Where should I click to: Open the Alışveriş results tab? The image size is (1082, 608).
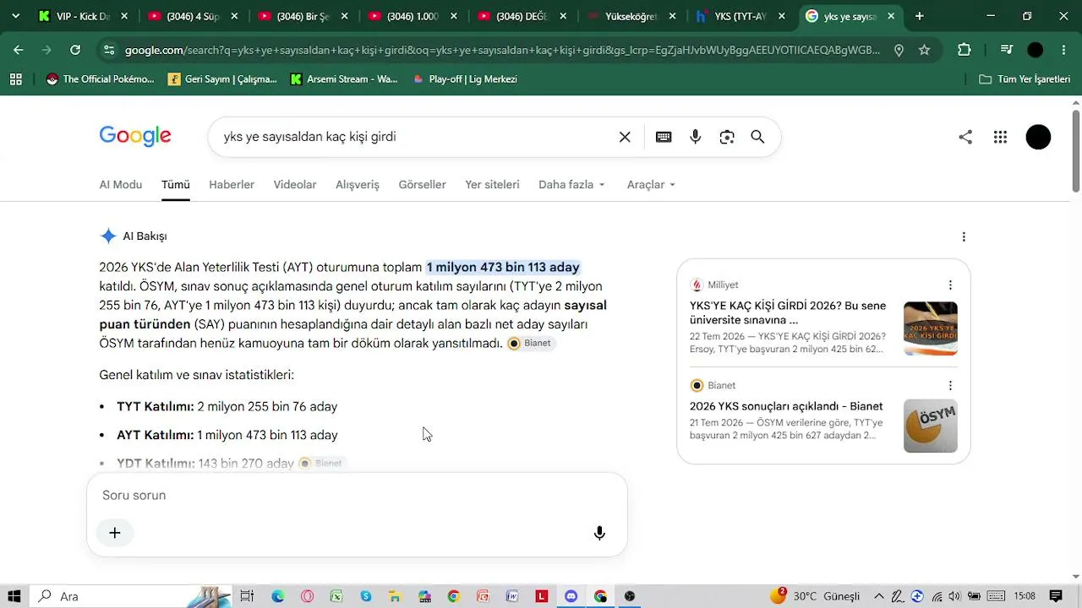tap(358, 184)
